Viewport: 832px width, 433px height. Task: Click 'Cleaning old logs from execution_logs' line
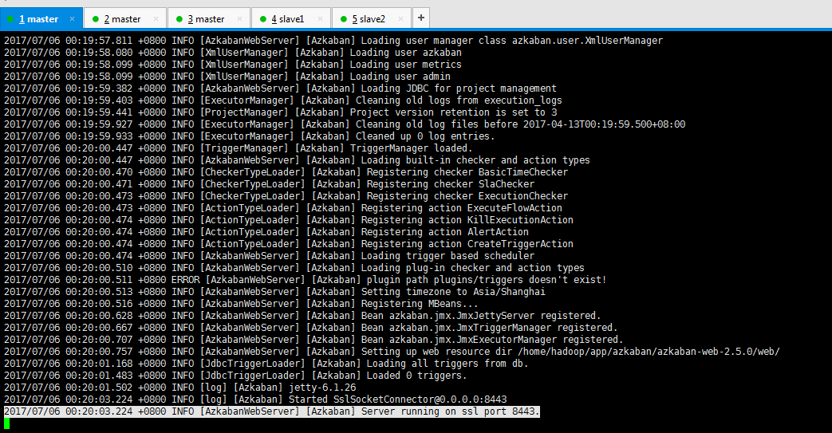(459, 100)
